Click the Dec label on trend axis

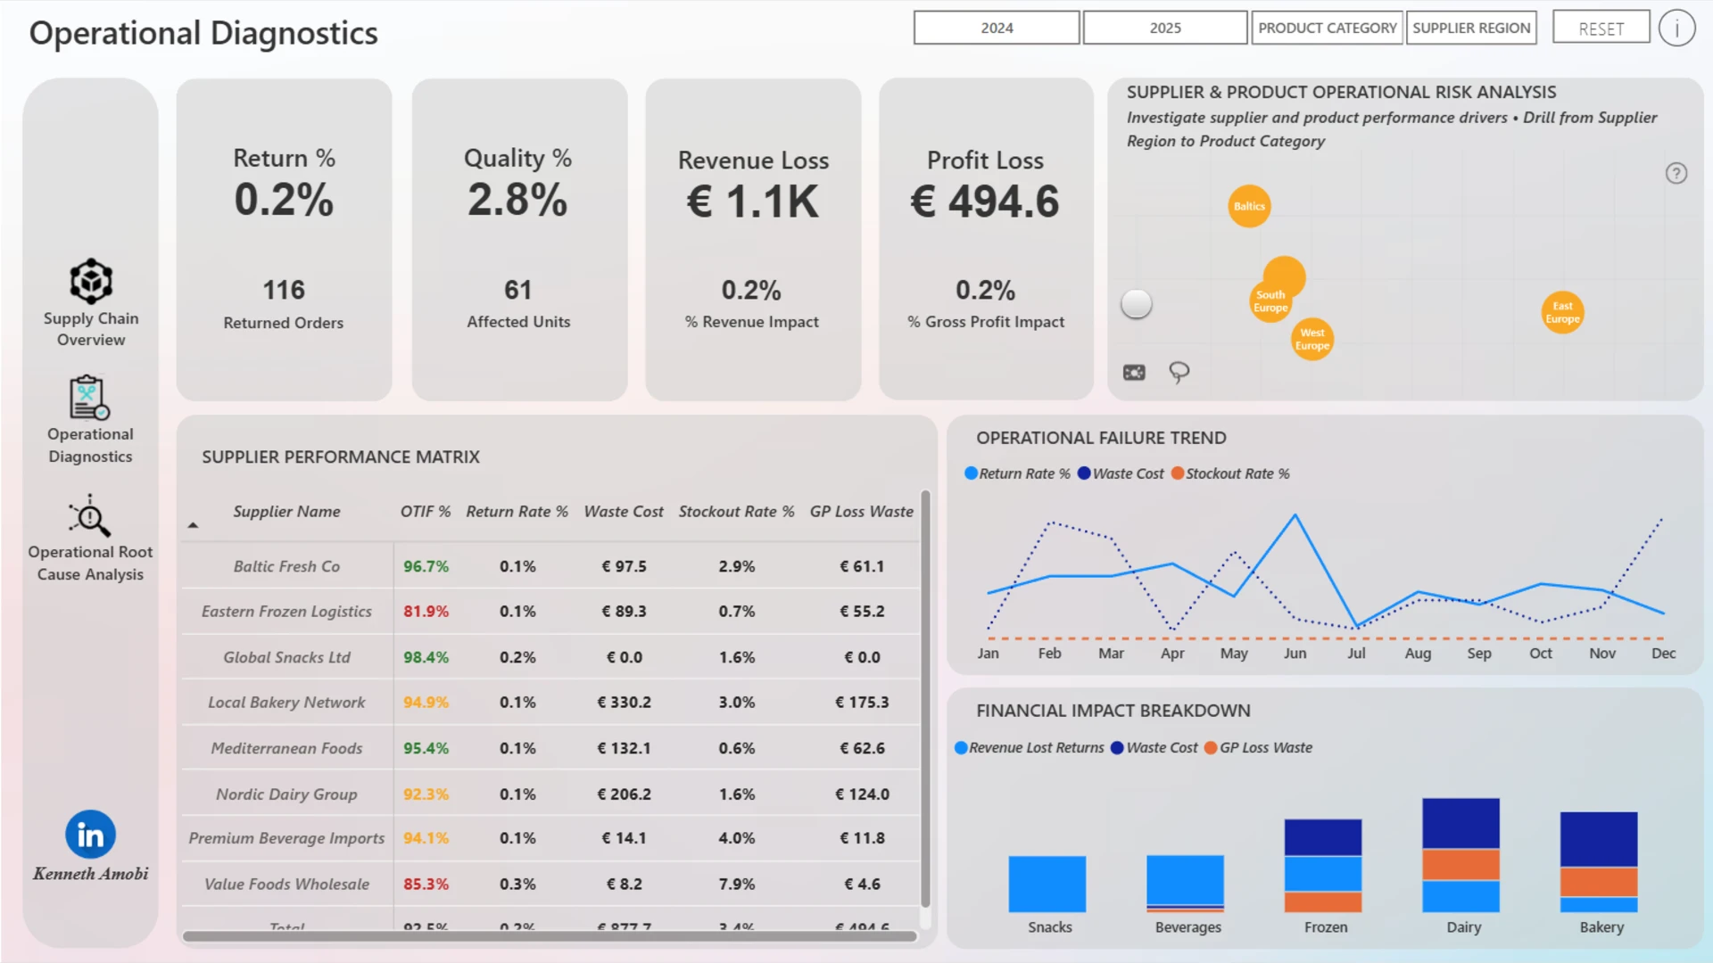point(1663,654)
